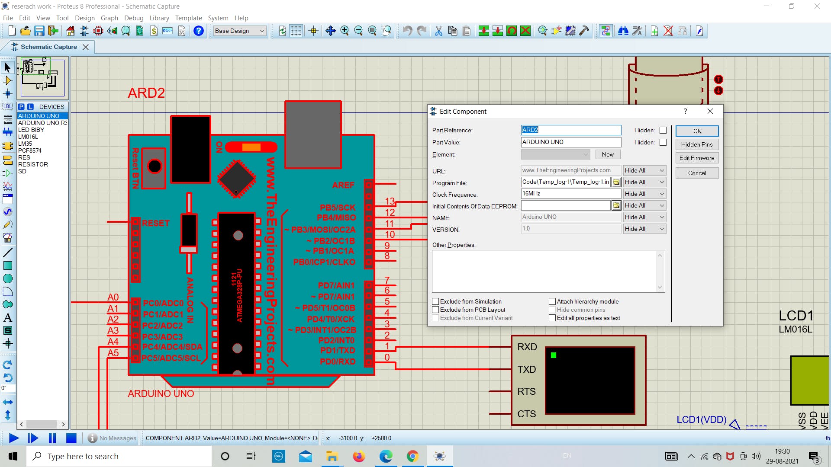Viewport: 831px width, 467px height.
Task: Open the VERSION Hide All dropdown
Action: tap(644, 229)
